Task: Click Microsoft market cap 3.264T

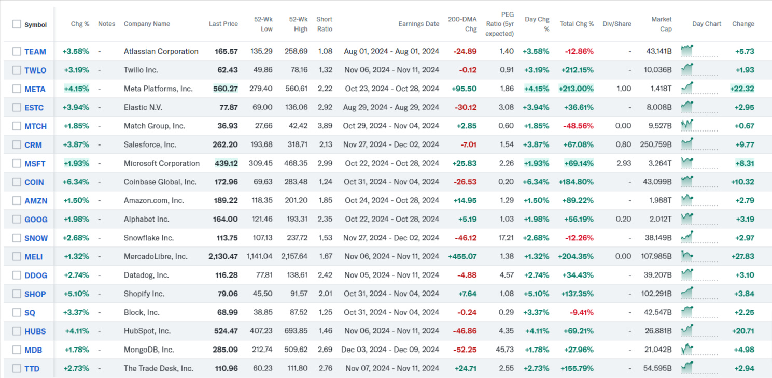Action: tap(661, 163)
